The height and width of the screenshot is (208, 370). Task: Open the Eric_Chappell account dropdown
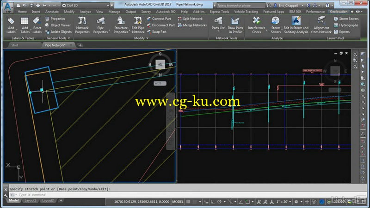click(x=288, y=5)
